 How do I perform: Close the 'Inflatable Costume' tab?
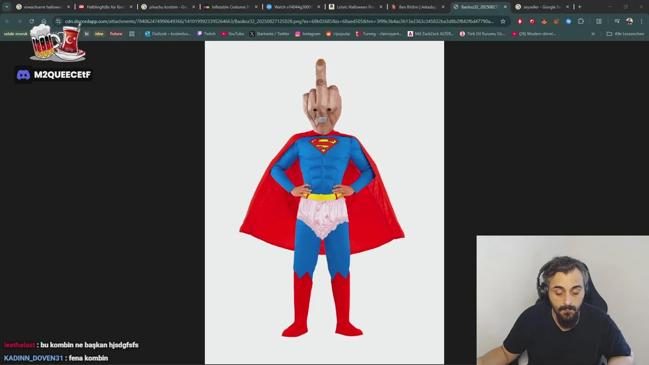click(256, 7)
